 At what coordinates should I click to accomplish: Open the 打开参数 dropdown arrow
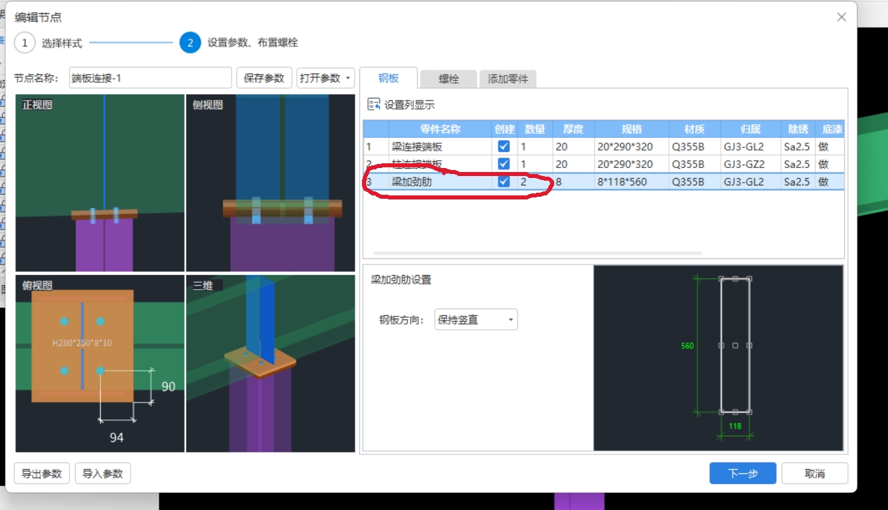pyautogui.click(x=347, y=78)
